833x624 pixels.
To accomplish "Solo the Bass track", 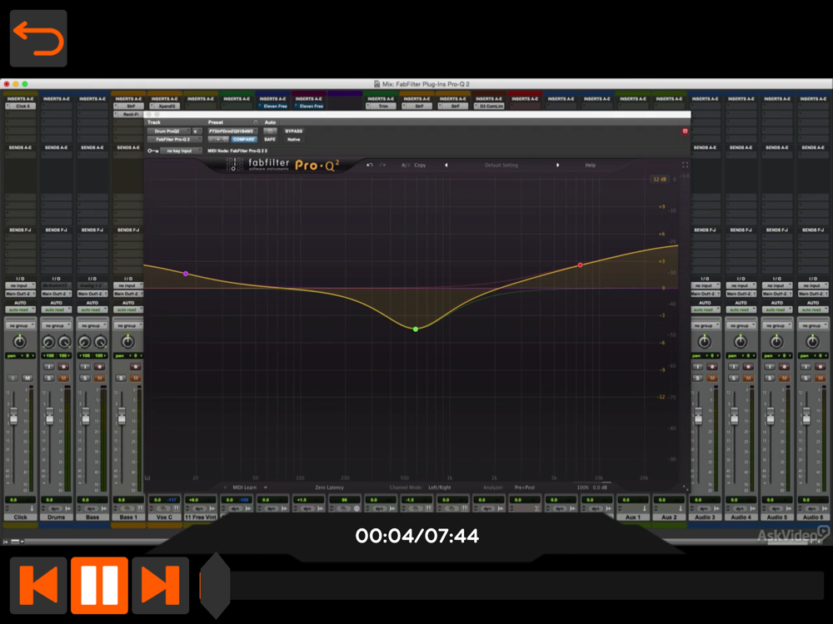I will tap(85, 378).
